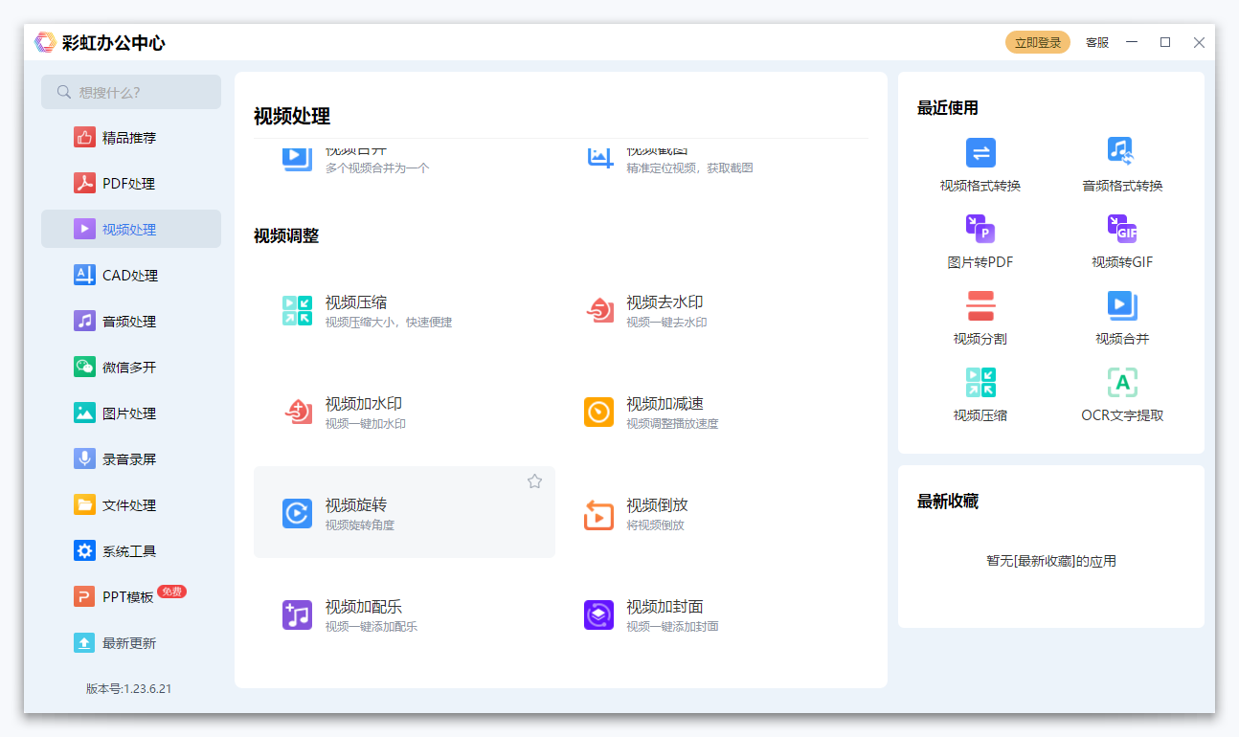
Task: Open 视频合并 in the 最近使用 panel
Action: point(1122,319)
